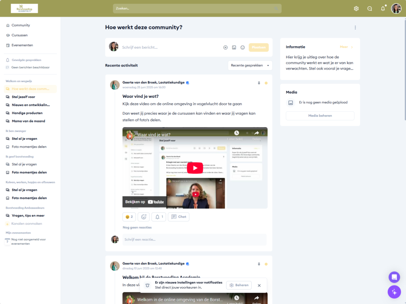406x304 pixels.
Task: Open the chat messages icon in header
Action: (370, 9)
